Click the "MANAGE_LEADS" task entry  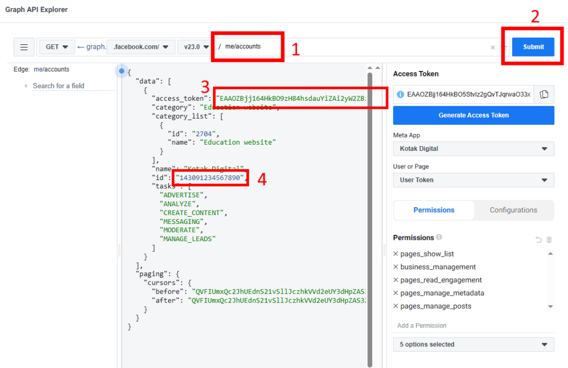click(x=187, y=239)
